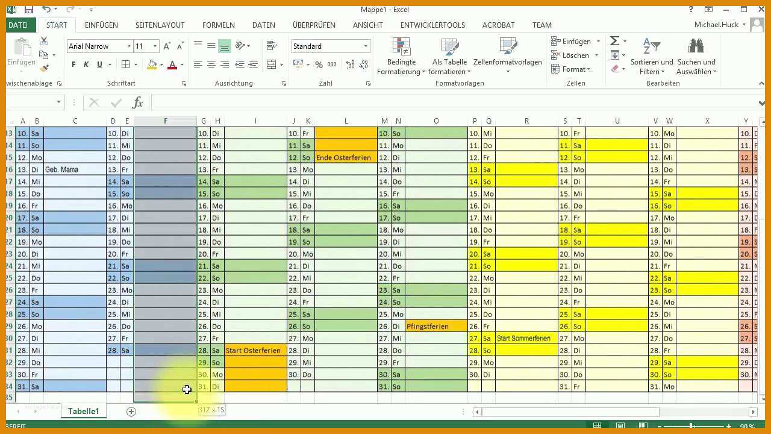Image resolution: width=771 pixels, height=434 pixels.
Task: Click the Undo arrow
Action: tap(47, 9)
